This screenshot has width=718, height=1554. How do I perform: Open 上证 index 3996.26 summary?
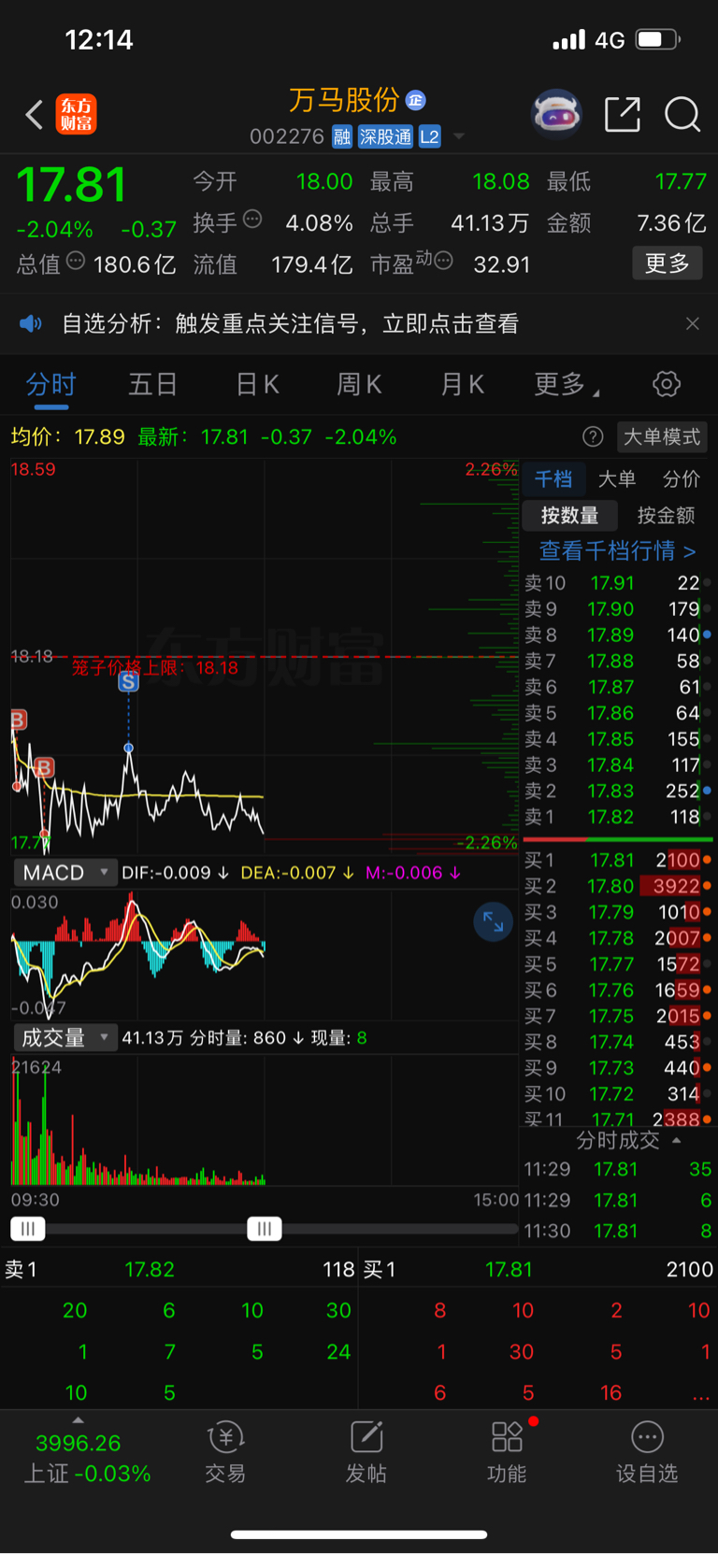coord(87,1458)
